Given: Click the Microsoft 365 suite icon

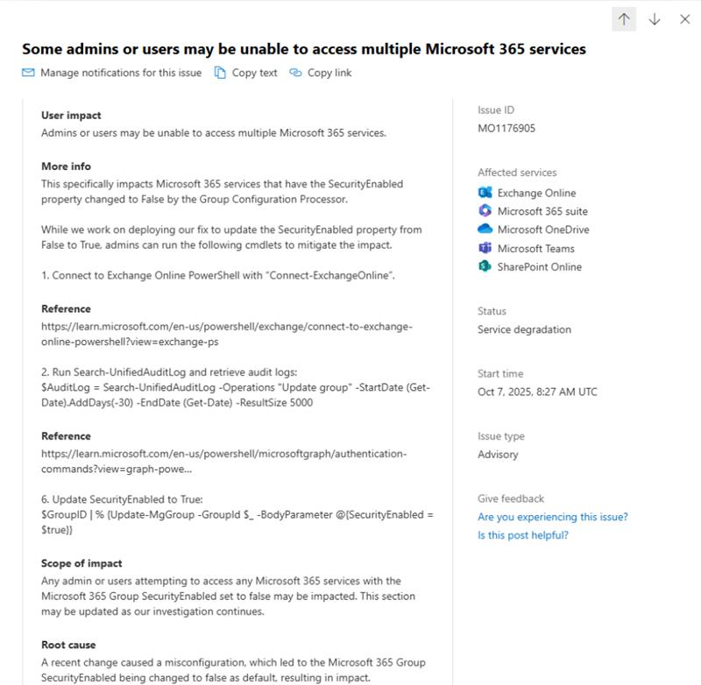Looking at the screenshot, I should (x=485, y=211).
